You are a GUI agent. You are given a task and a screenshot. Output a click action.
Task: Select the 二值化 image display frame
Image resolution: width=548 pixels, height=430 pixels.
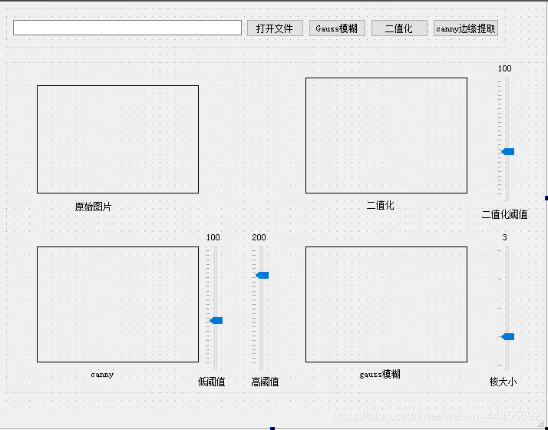[x=386, y=135]
